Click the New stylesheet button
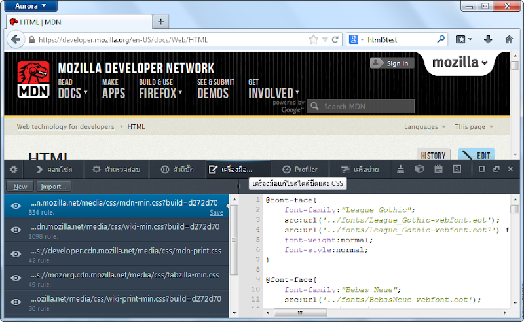524x322 pixels. point(20,187)
